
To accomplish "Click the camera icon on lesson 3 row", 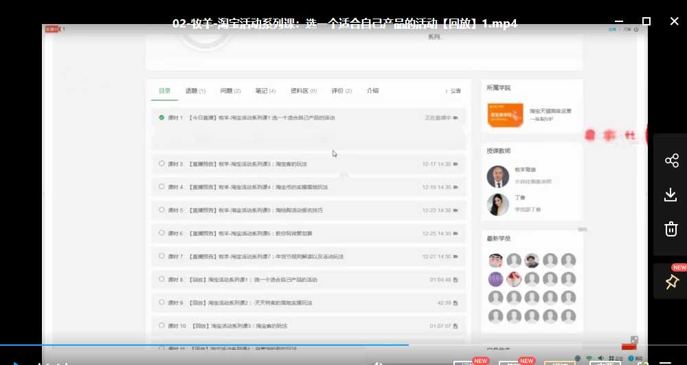I will (456, 164).
